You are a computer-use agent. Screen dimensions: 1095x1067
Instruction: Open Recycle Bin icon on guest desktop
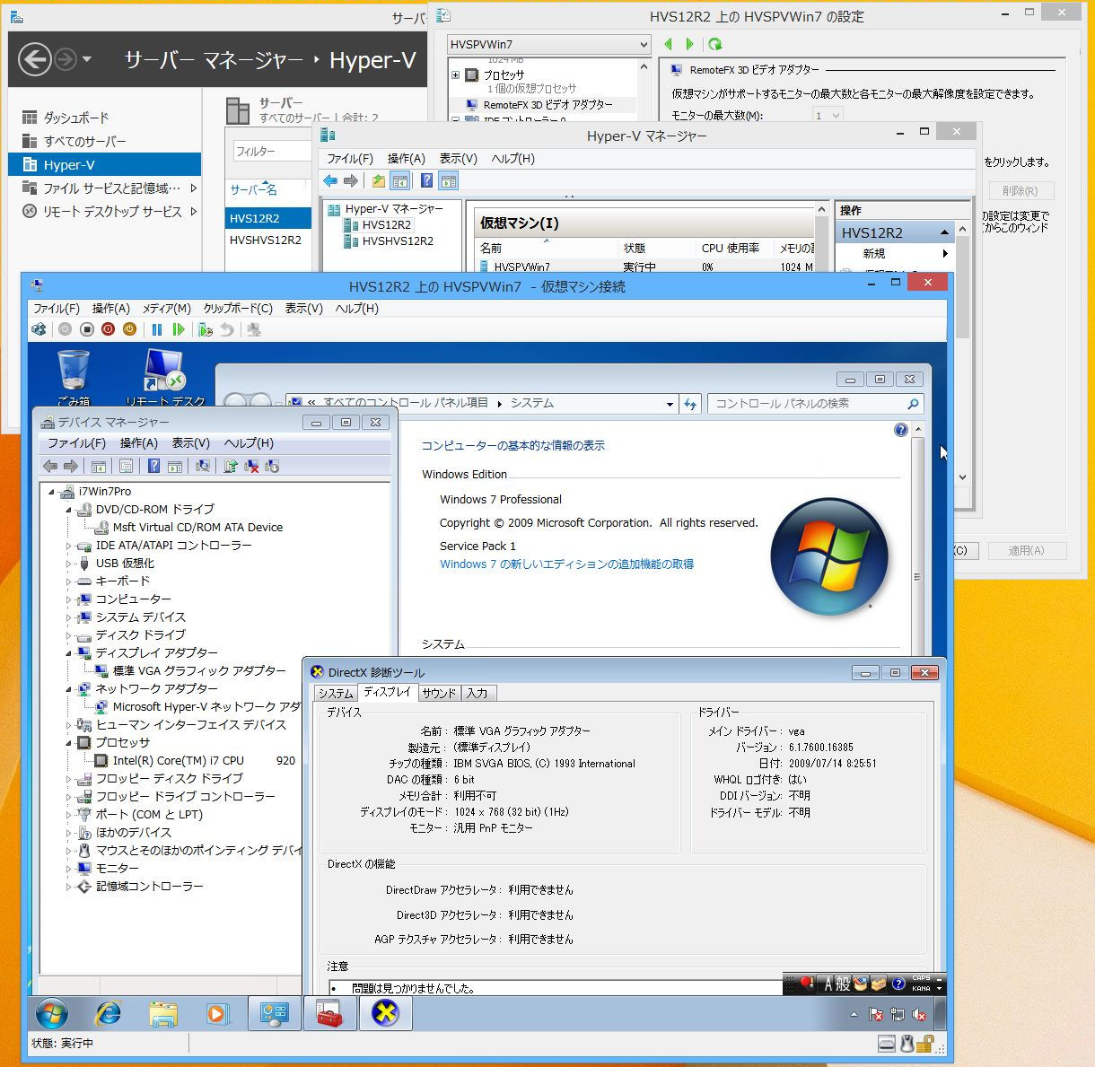point(74,377)
